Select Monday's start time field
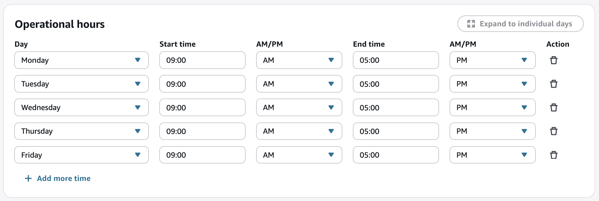 [x=202, y=60]
